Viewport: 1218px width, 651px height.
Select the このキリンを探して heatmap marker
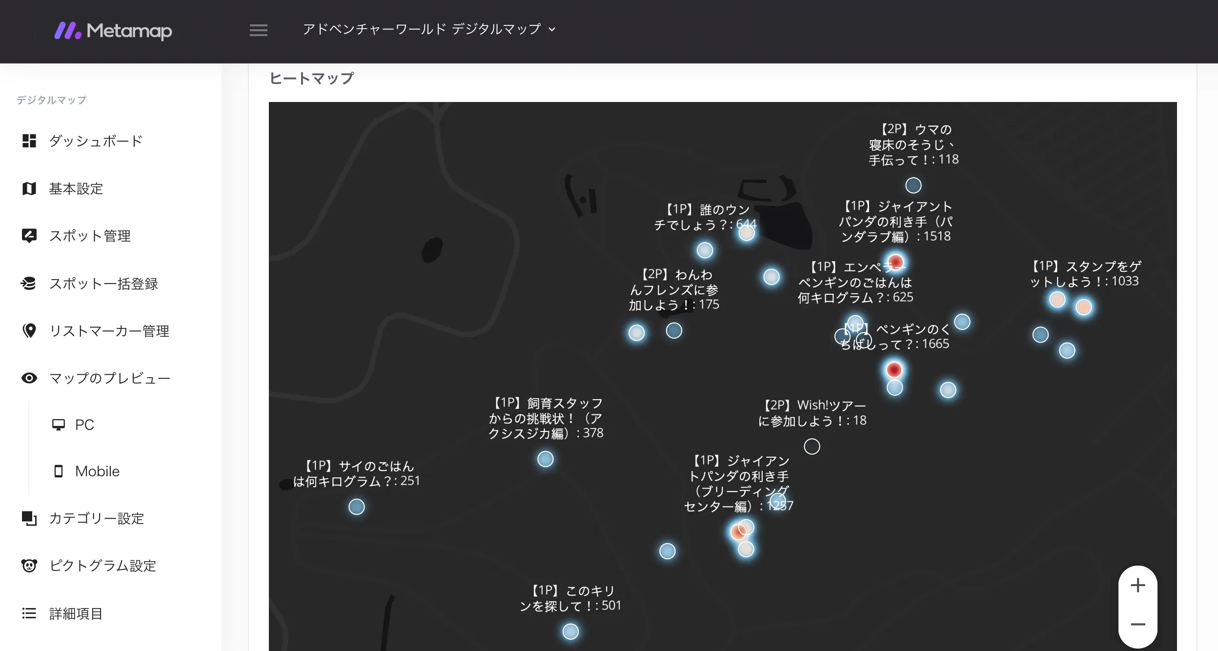coord(571,631)
